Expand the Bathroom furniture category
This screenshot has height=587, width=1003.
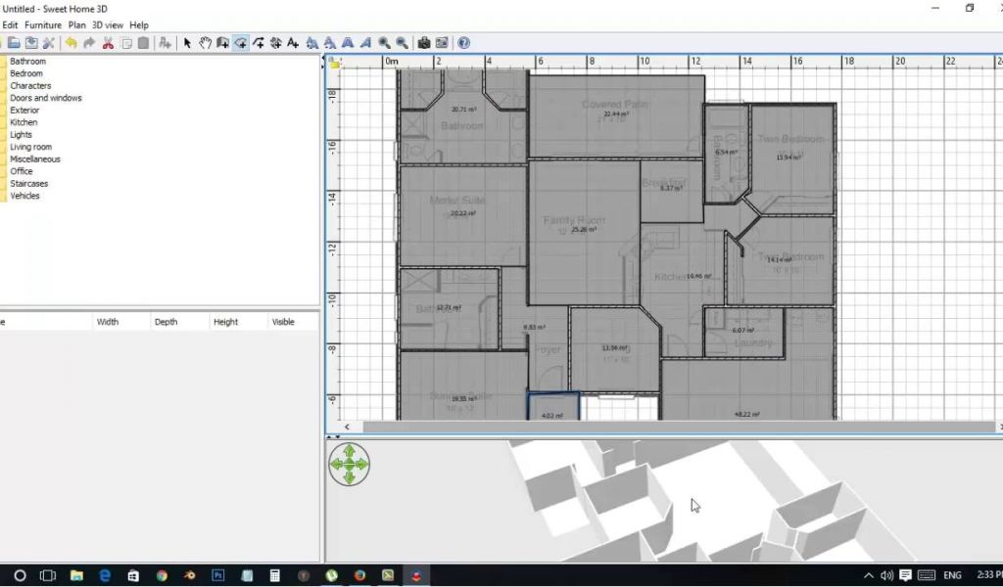point(26,62)
